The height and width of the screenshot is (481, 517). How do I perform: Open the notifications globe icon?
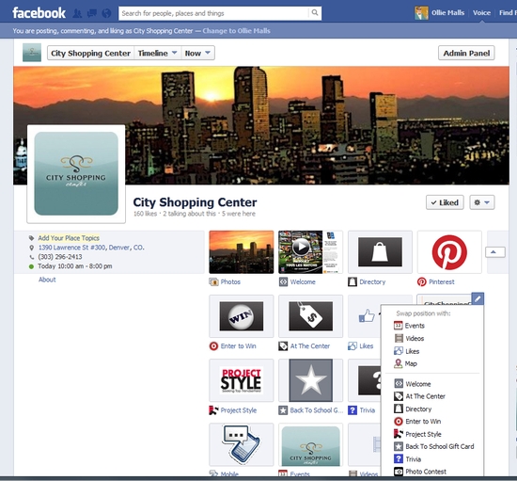(x=106, y=13)
